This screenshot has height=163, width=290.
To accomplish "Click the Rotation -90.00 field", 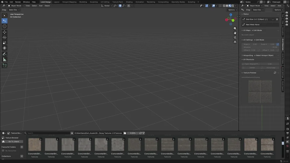I will click(x=260, y=47).
